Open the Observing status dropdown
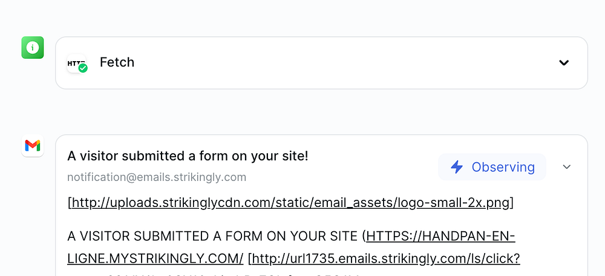 (x=492, y=167)
